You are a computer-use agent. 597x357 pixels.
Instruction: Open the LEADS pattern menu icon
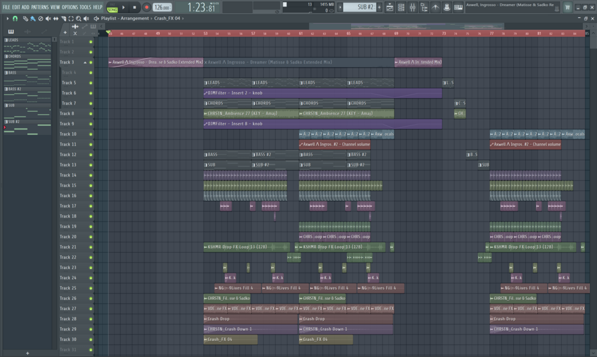6,40
